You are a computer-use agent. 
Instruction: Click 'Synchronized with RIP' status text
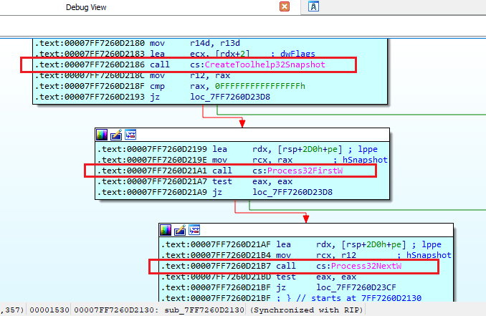(x=306, y=310)
